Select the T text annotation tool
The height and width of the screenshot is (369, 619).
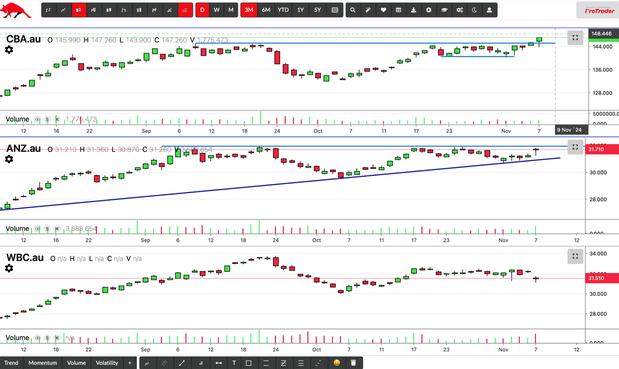coord(233,363)
